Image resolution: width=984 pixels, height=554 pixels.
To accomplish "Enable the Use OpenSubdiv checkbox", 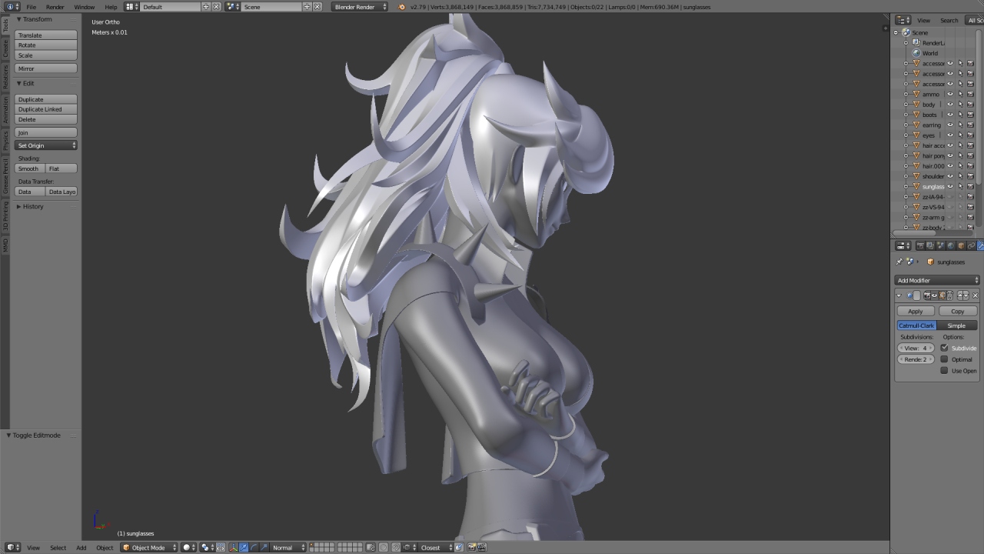I will point(944,371).
